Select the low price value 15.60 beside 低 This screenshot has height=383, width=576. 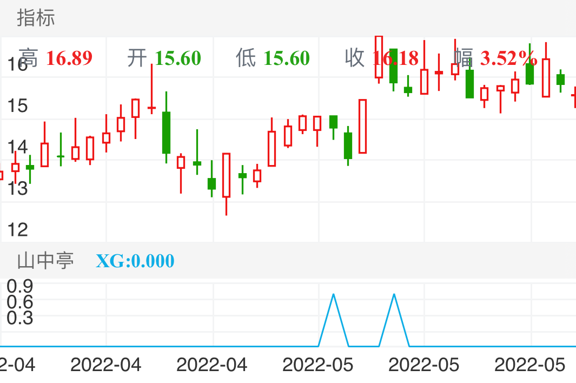pos(287,58)
